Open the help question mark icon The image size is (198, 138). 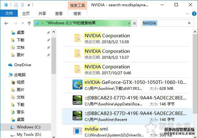(x=194, y=14)
